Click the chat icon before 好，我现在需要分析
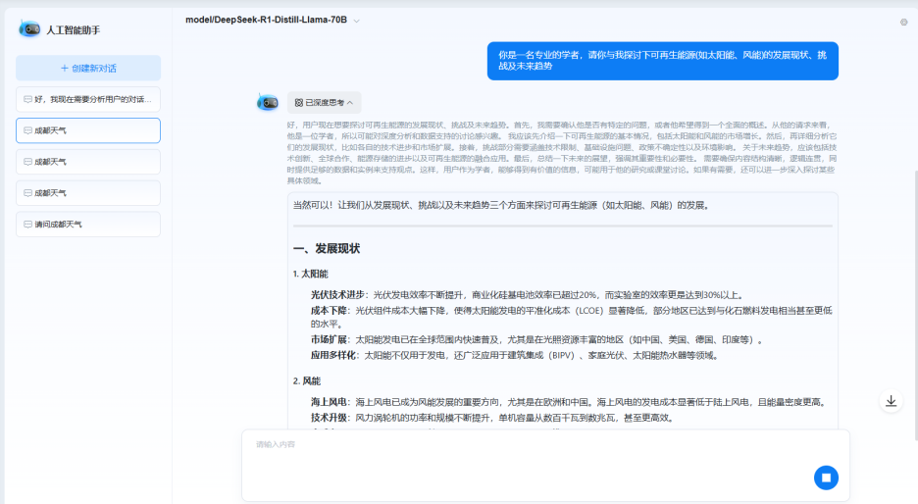The width and height of the screenshot is (918, 504). [27, 99]
